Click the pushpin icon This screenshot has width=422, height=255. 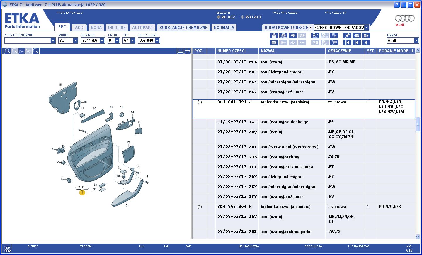pos(347,36)
